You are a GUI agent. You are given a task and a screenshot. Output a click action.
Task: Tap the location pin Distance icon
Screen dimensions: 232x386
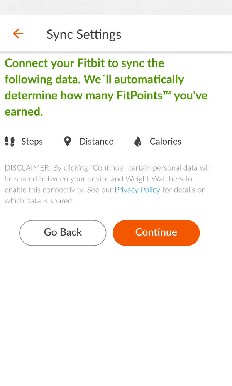pos(68,142)
